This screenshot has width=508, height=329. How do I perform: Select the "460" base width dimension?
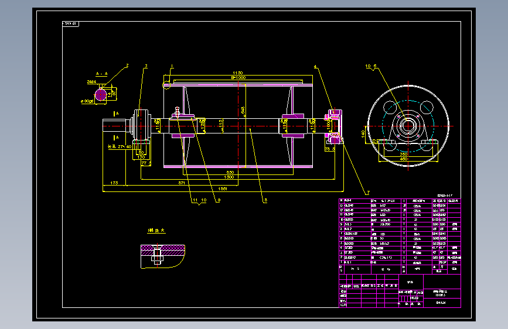403,159
